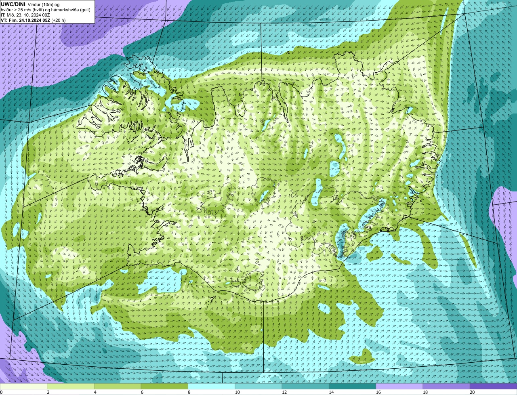
Task: Click the legend scale label '12'
Action: [284, 392]
